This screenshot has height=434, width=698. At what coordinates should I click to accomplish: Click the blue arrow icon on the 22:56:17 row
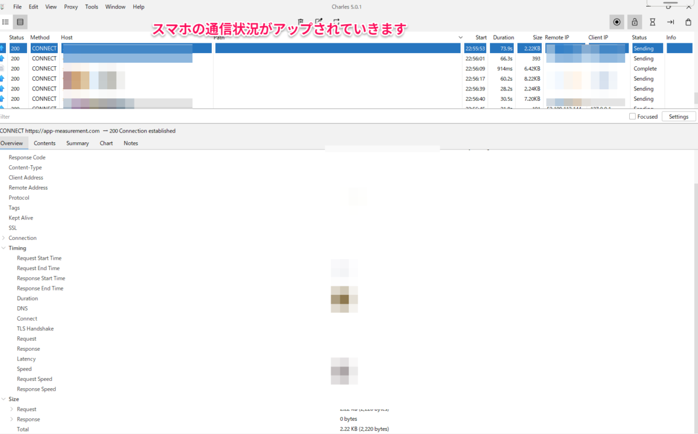point(2,79)
